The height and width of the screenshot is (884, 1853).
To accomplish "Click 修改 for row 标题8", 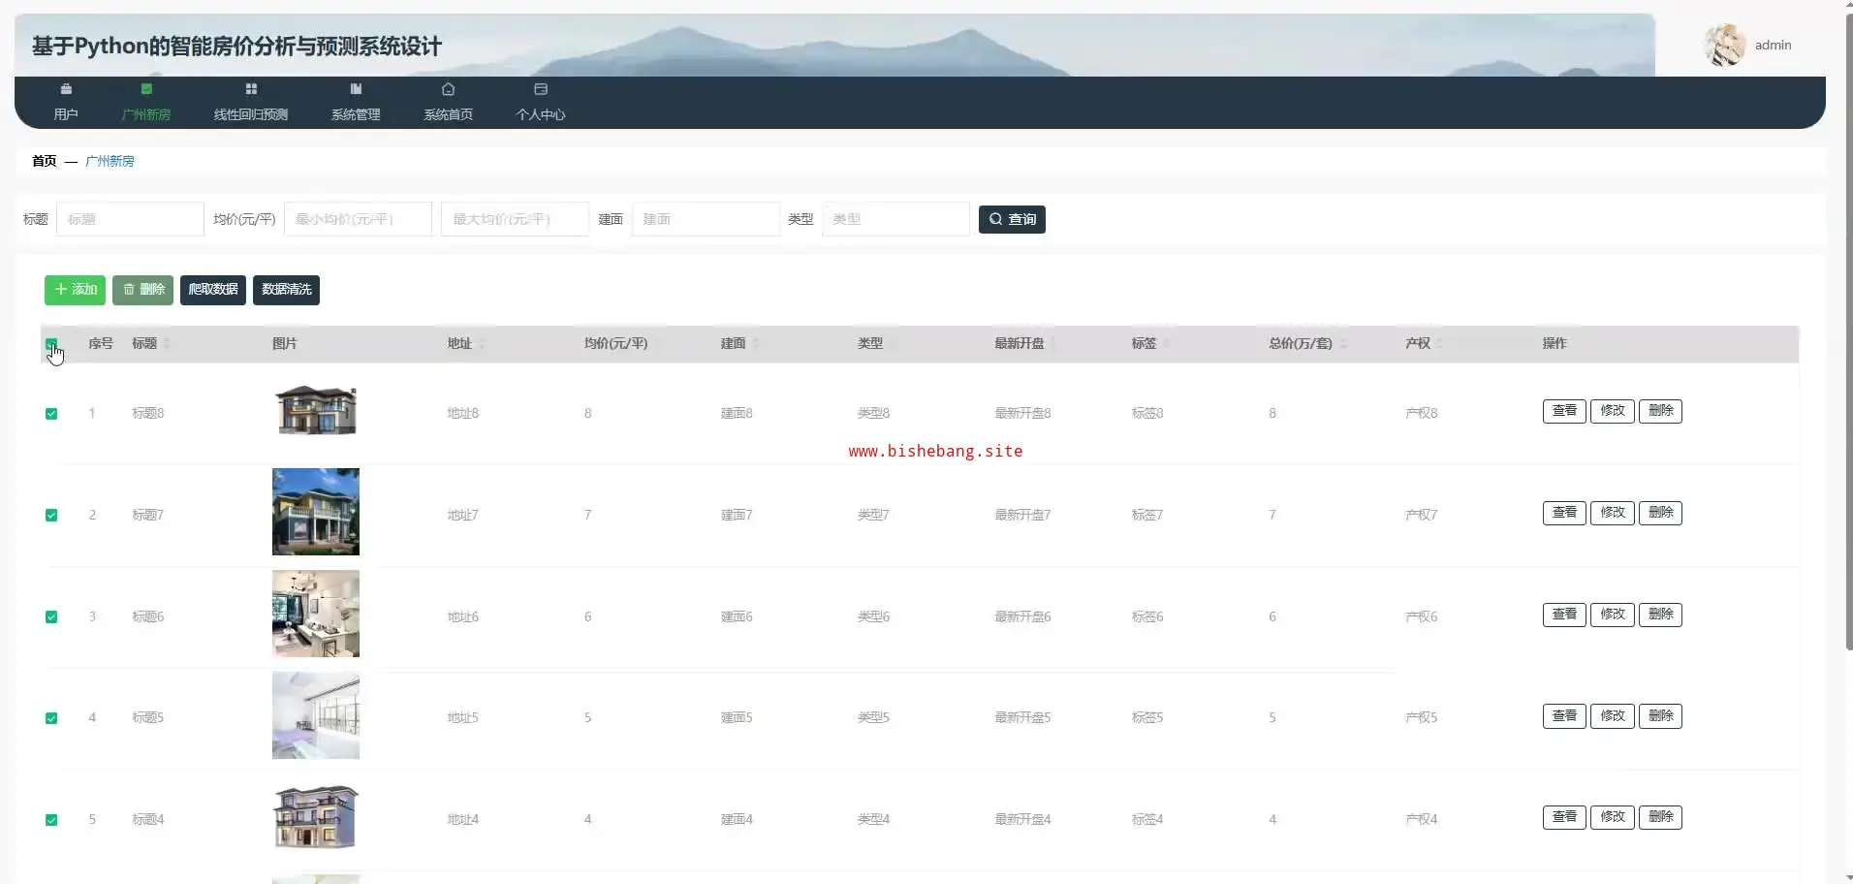I will (x=1613, y=411).
